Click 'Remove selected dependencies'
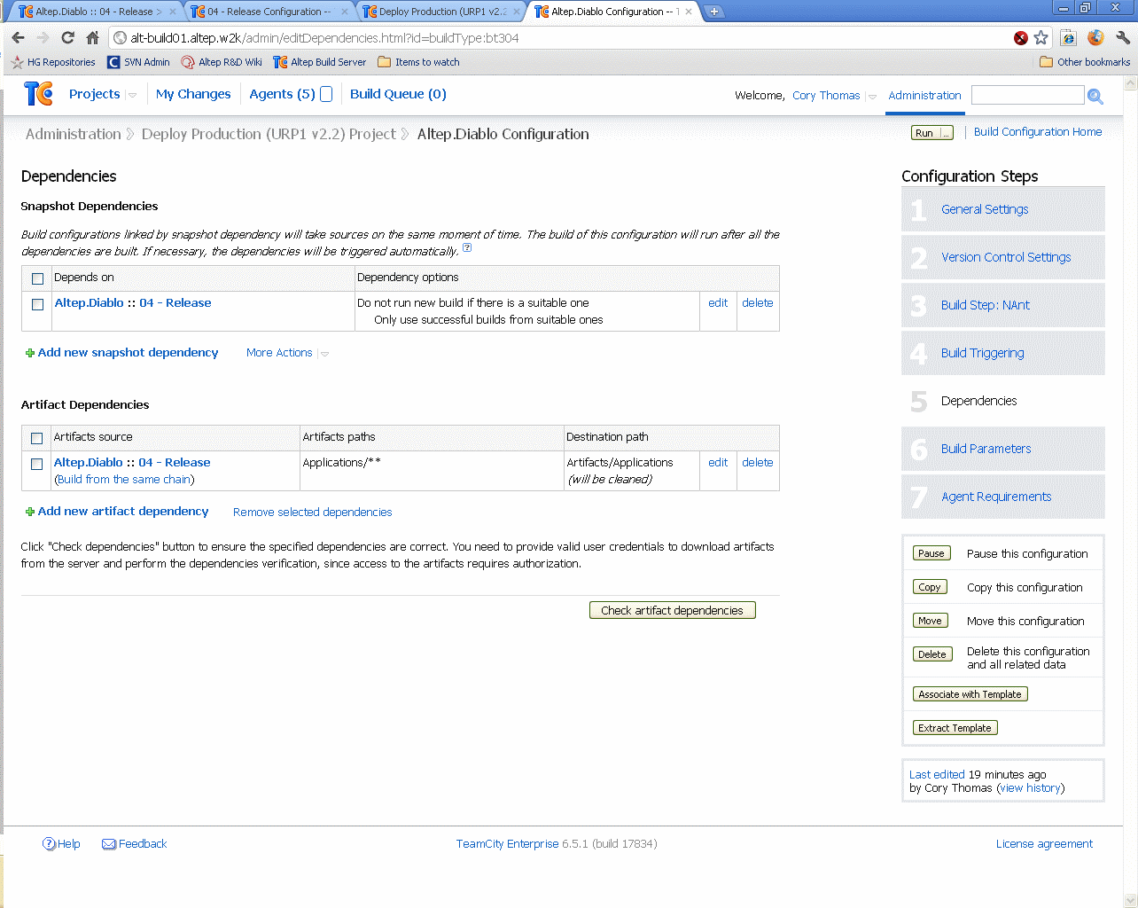 312,512
